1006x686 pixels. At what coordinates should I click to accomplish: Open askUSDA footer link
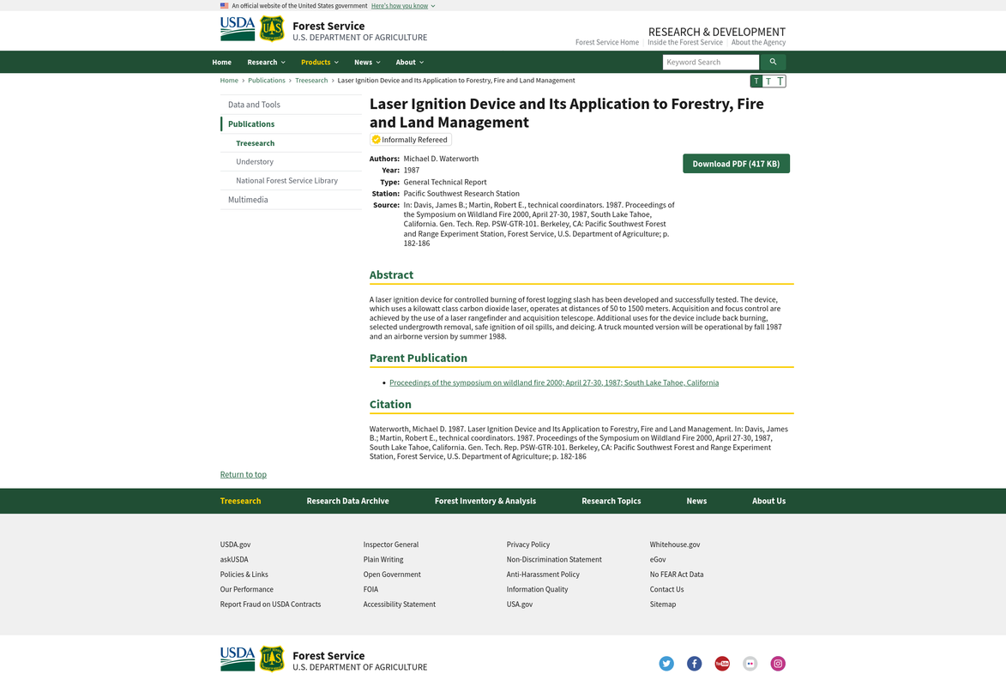pyautogui.click(x=234, y=560)
